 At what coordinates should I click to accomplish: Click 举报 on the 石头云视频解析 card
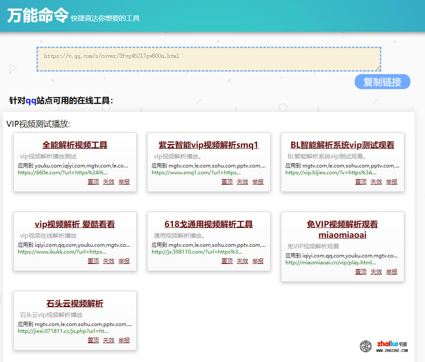124,340
